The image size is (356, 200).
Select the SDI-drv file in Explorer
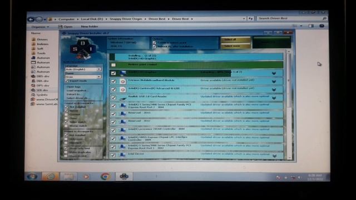[x=40, y=90]
